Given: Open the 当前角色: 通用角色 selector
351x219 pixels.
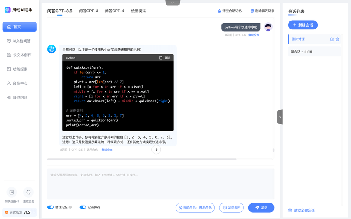Looking at the screenshot, I should (195, 208).
